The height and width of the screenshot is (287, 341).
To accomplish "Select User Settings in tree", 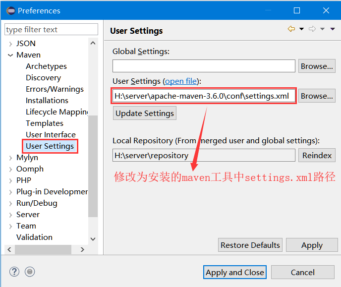I will tap(50, 146).
